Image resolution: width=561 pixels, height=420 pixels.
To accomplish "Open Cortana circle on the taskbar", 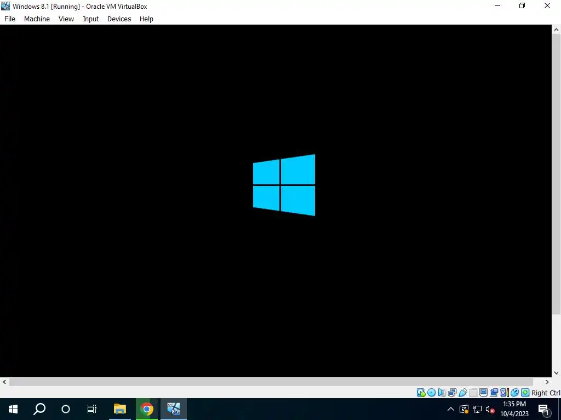I will (66, 409).
